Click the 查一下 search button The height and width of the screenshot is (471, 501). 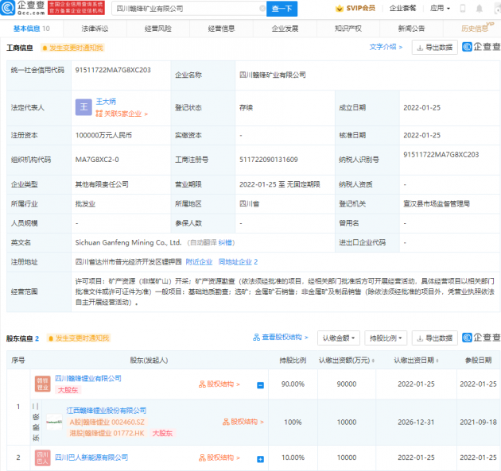(282, 9)
